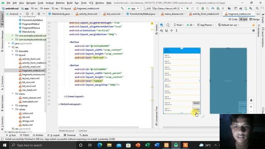Open the TODO tool window
This screenshot has height=149, width=265.
point(24,135)
